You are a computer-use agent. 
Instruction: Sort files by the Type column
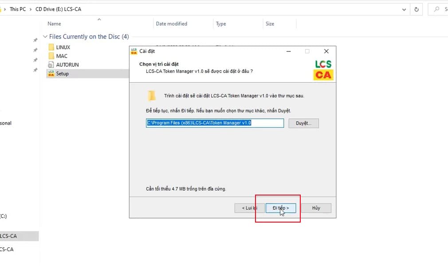click(220, 24)
